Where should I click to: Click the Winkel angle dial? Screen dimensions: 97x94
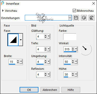[86, 49]
